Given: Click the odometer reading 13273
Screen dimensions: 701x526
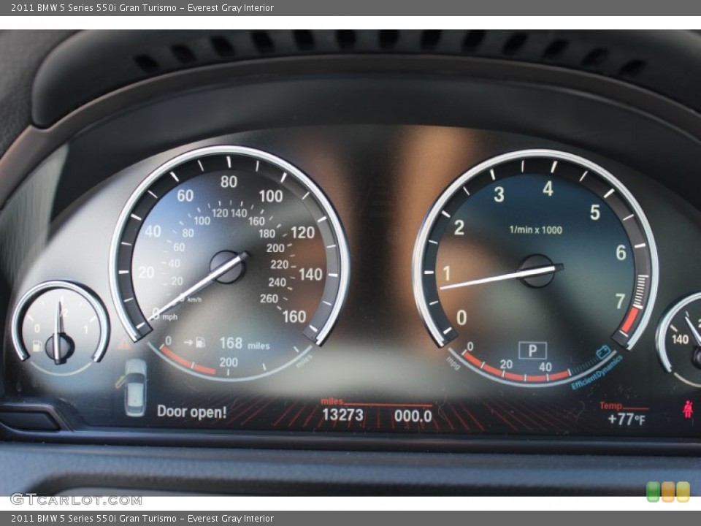Looking at the screenshot, I should (x=342, y=415).
